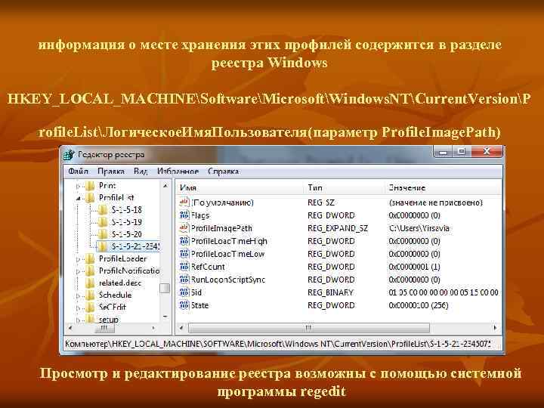The height and width of the screenshot is (408, 544).
Task: Click the 0x00000100 (256) value cell
Action: click(x=419, y=305)
